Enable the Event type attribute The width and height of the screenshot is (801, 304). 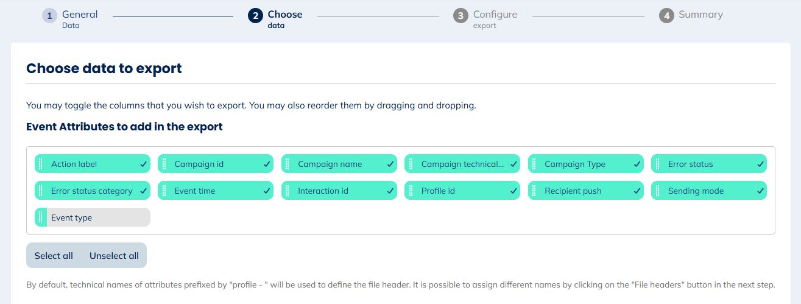point(97,217)
